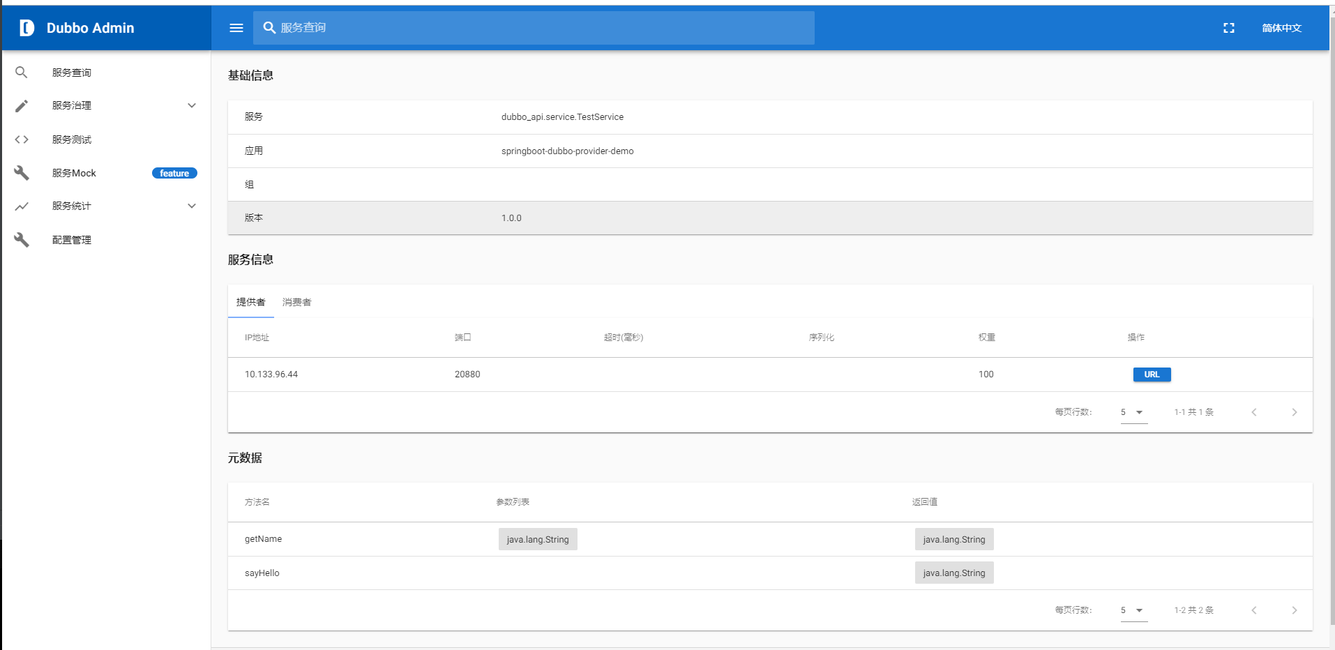The image size is (1335, 650).
Task: Click the IP address 10.133.96.44 cell
Action: click(x=271, y=375)
